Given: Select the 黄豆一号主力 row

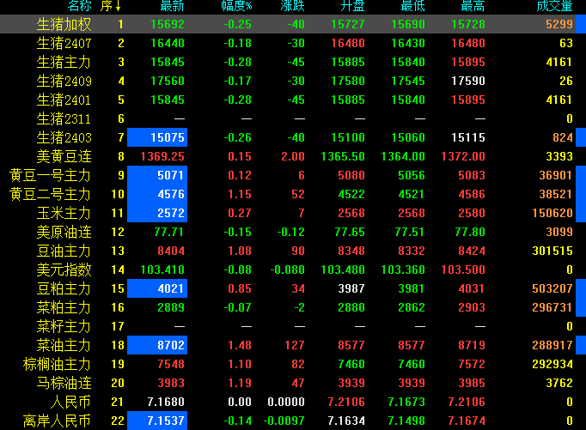Looking at the screenshot, I should (x=293, y=175).
